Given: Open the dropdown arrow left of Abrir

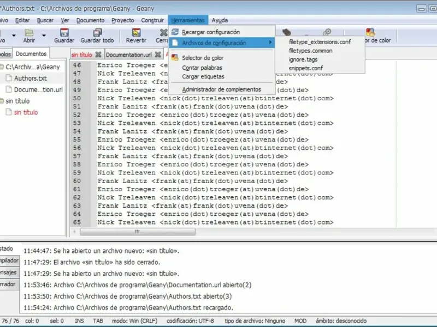Looking at the screenshot, I should (x=14, y=35).
